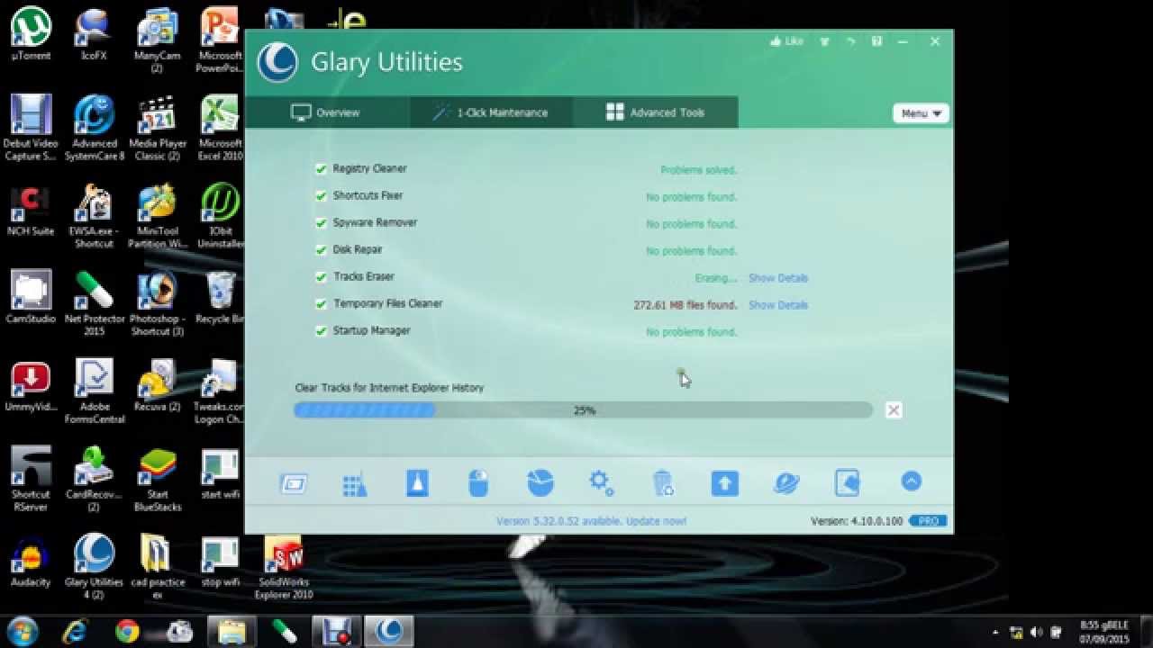Click the undo arrow icon in title bar
This screenshot has height=648, width=1153.
850,41
